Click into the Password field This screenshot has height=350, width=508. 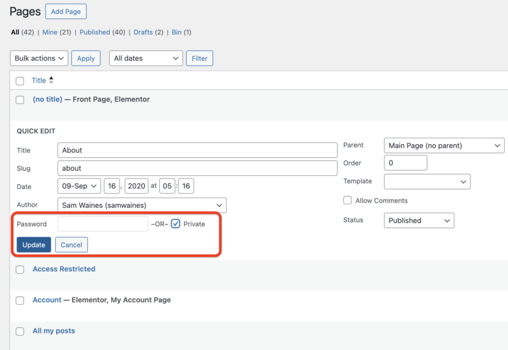103,224
